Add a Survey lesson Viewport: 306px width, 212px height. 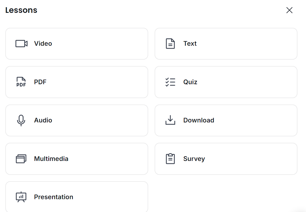226,159
